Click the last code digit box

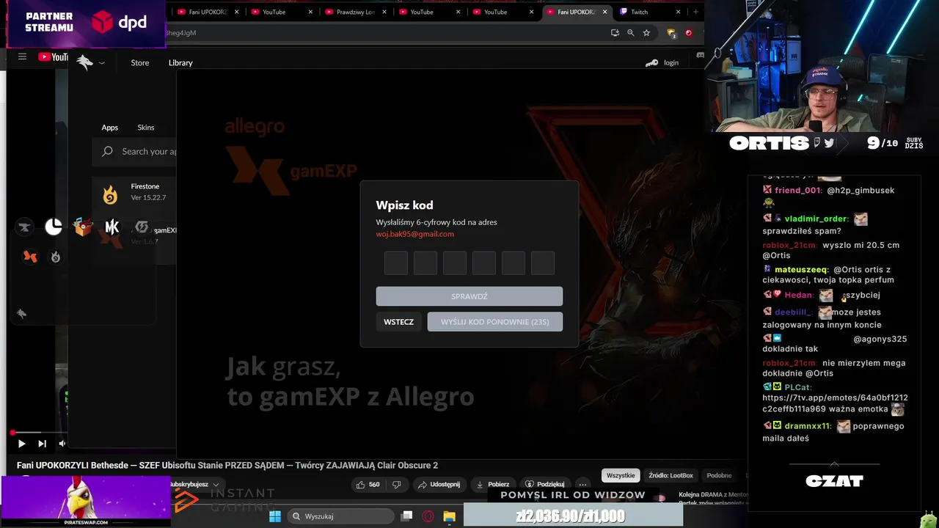tap(543, 263)
